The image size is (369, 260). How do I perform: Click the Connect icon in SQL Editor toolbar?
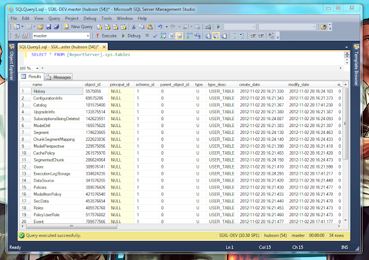coord(17,36)
